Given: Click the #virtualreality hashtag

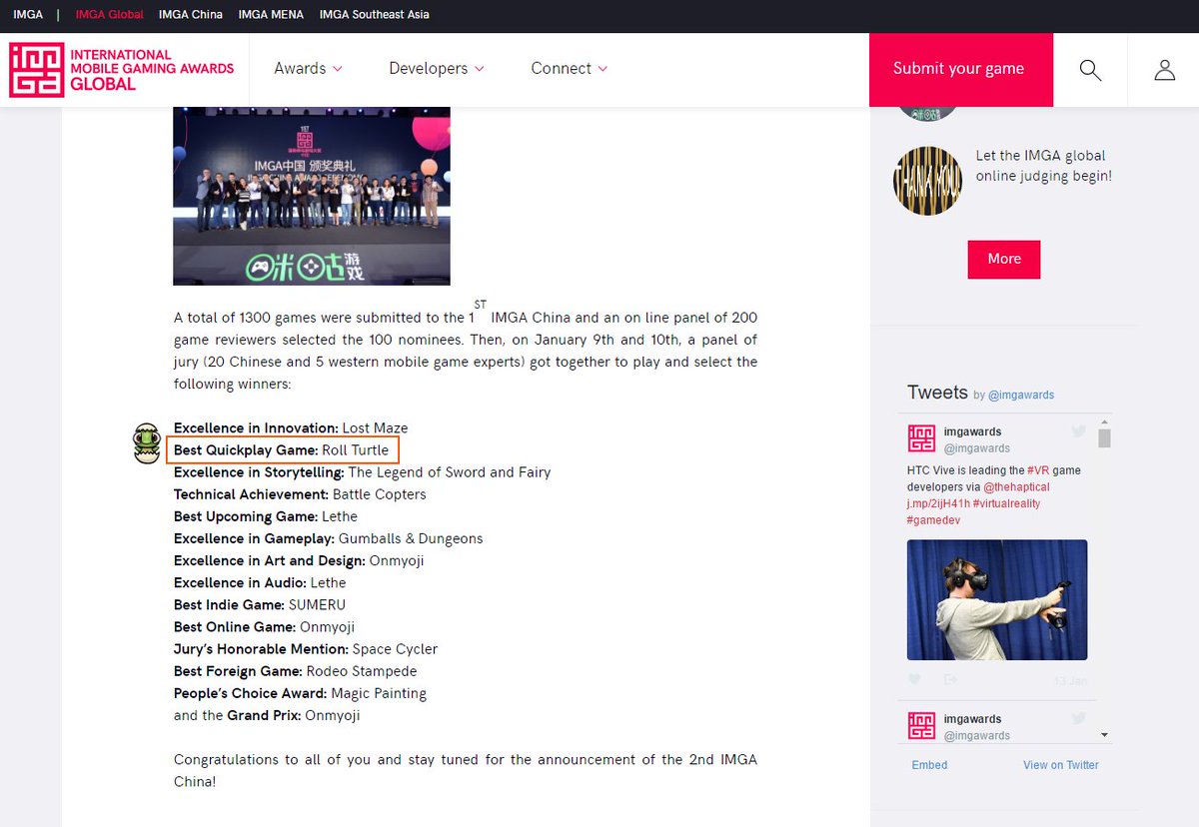Looking at the screenshot, I should 1005,504.
